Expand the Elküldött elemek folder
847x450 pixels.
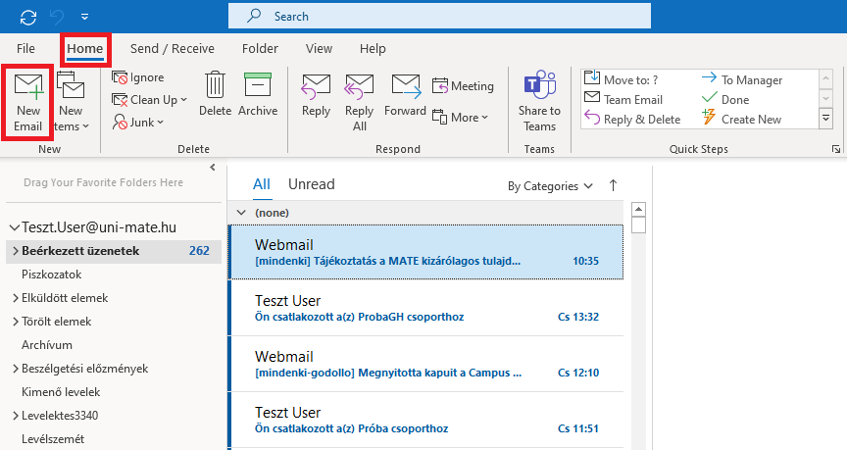click(16, 298)
